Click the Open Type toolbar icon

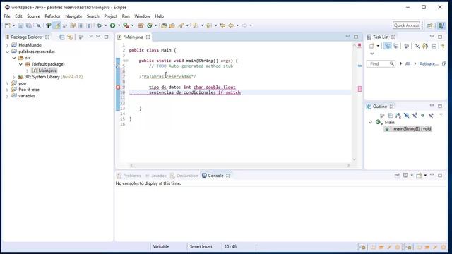[x=164, y=25]
